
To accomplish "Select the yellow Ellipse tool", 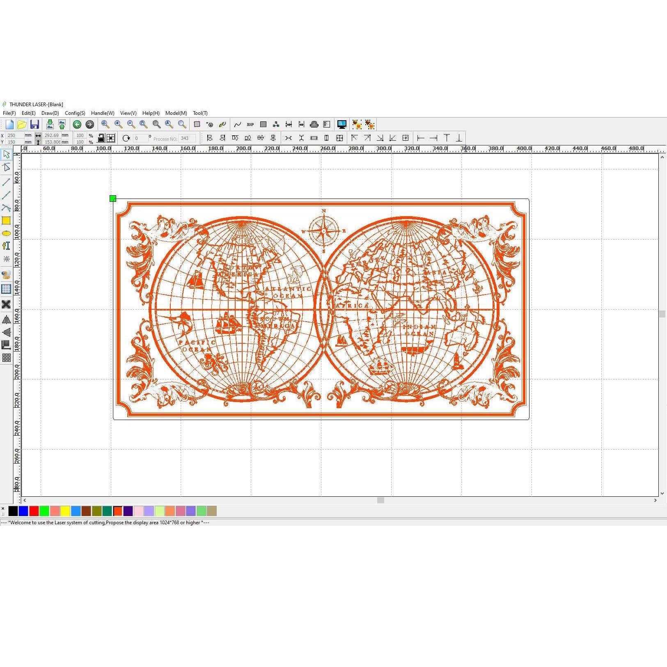I will click(6, 233).
